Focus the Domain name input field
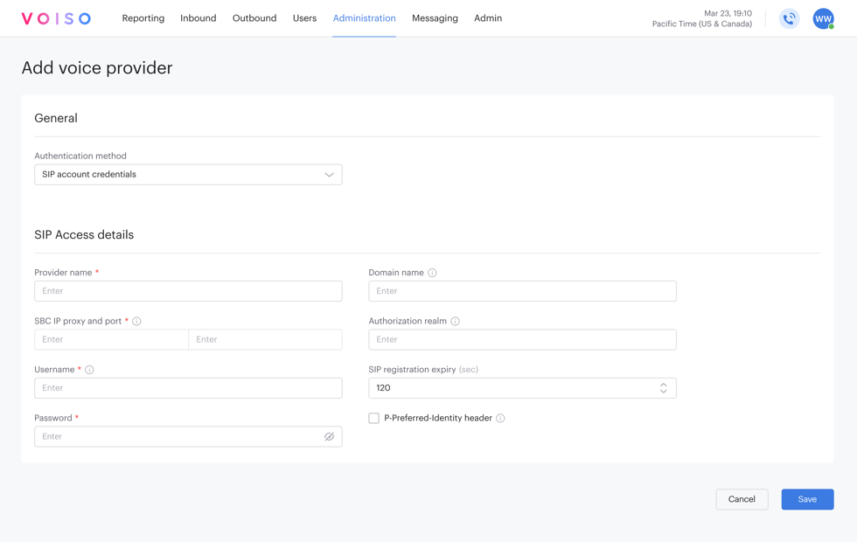Image resolution: width=857 pixels, height=542 pixels. coord(523,291)
